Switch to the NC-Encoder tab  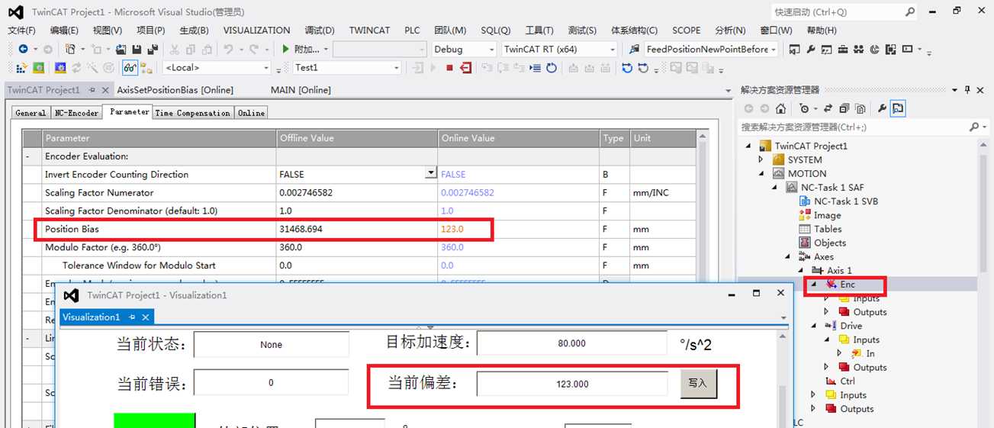pos(76,113)
